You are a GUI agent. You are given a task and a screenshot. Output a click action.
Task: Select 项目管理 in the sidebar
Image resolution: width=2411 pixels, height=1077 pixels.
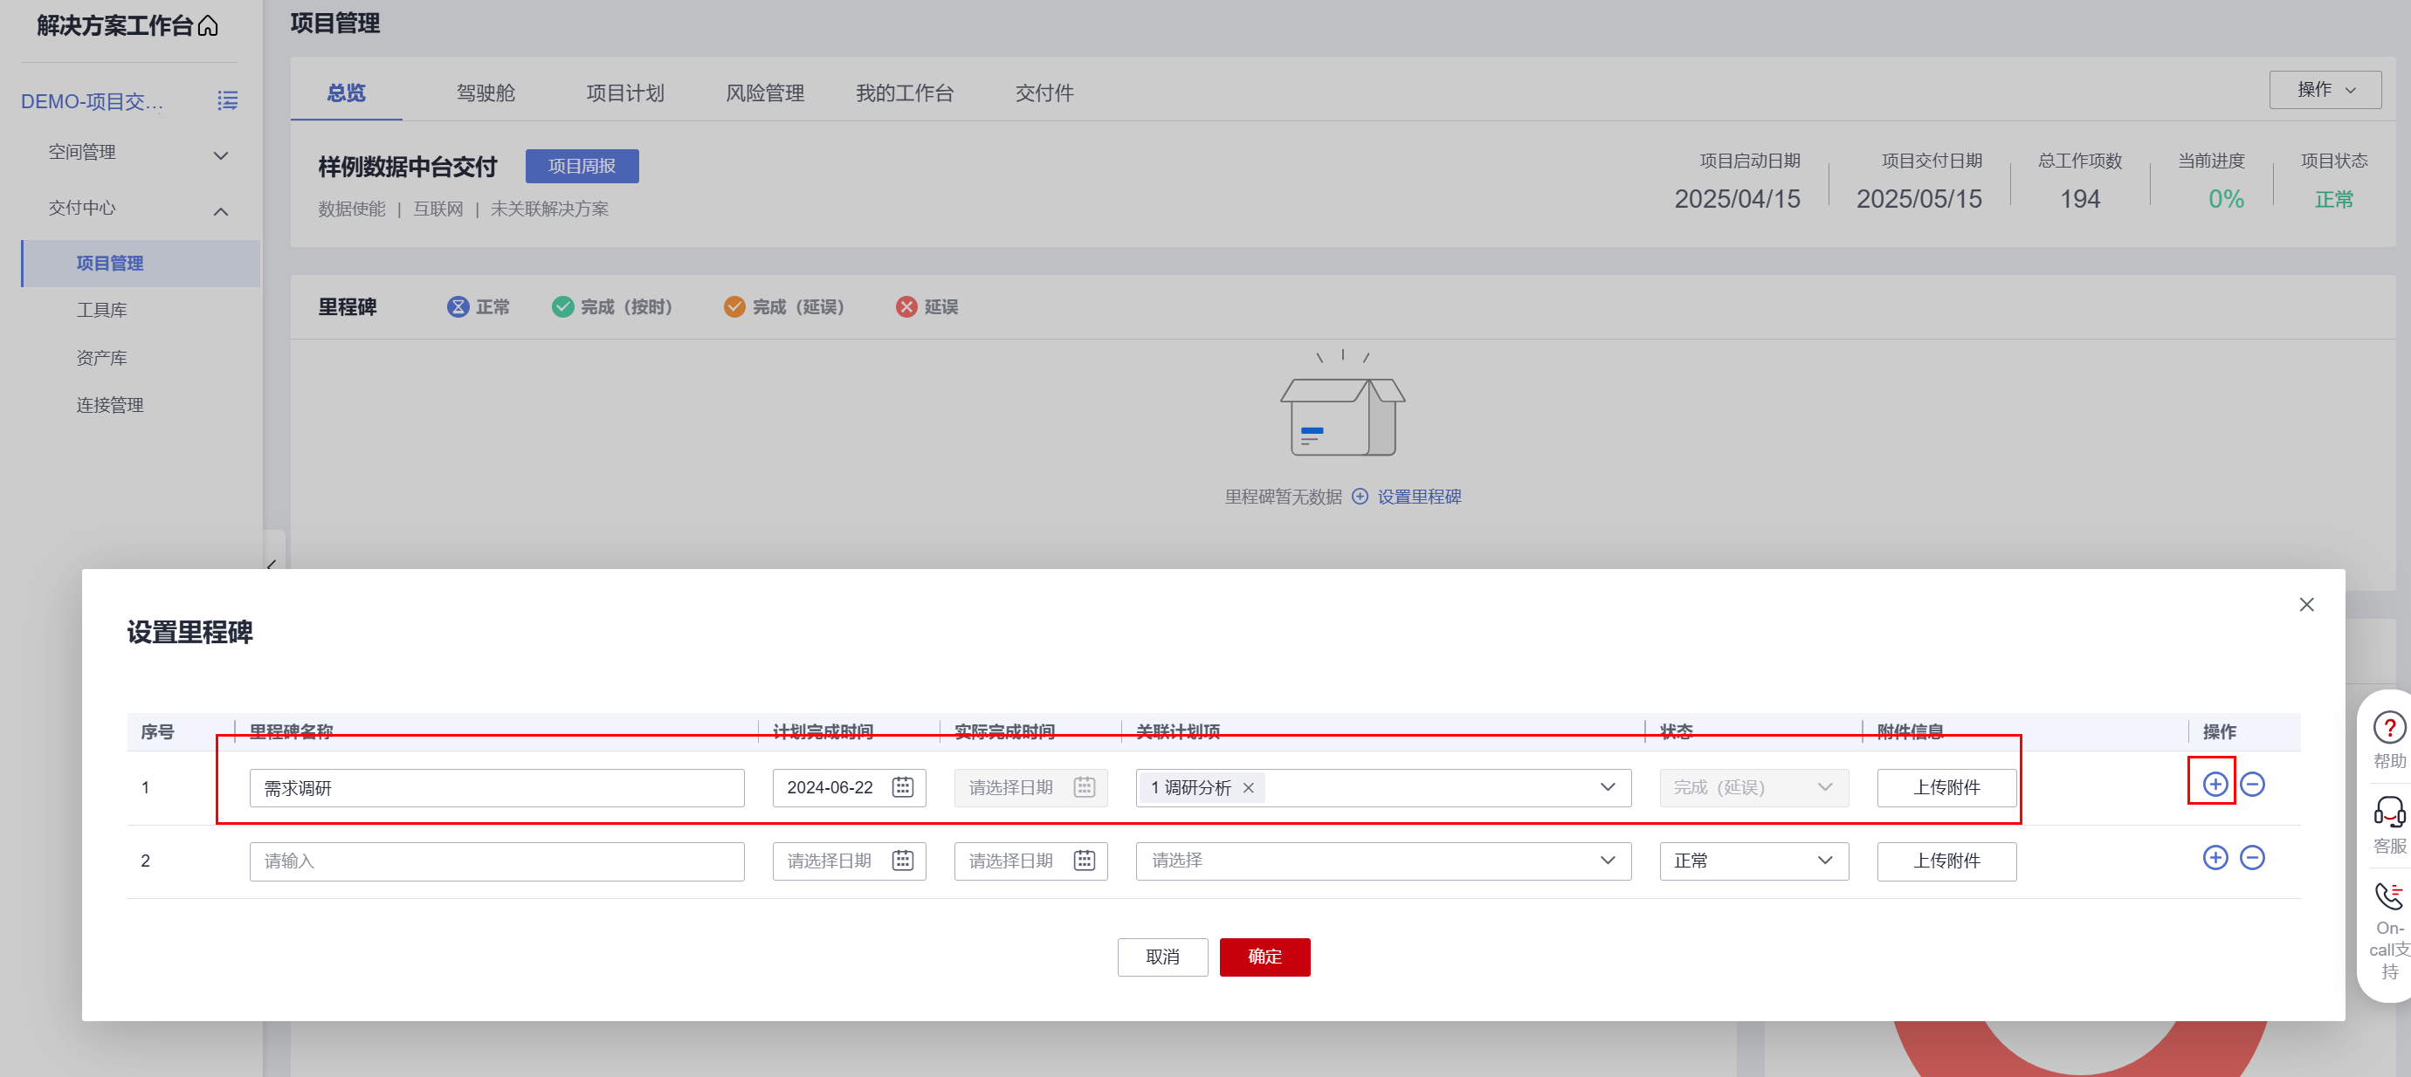(x=141, y=263)
